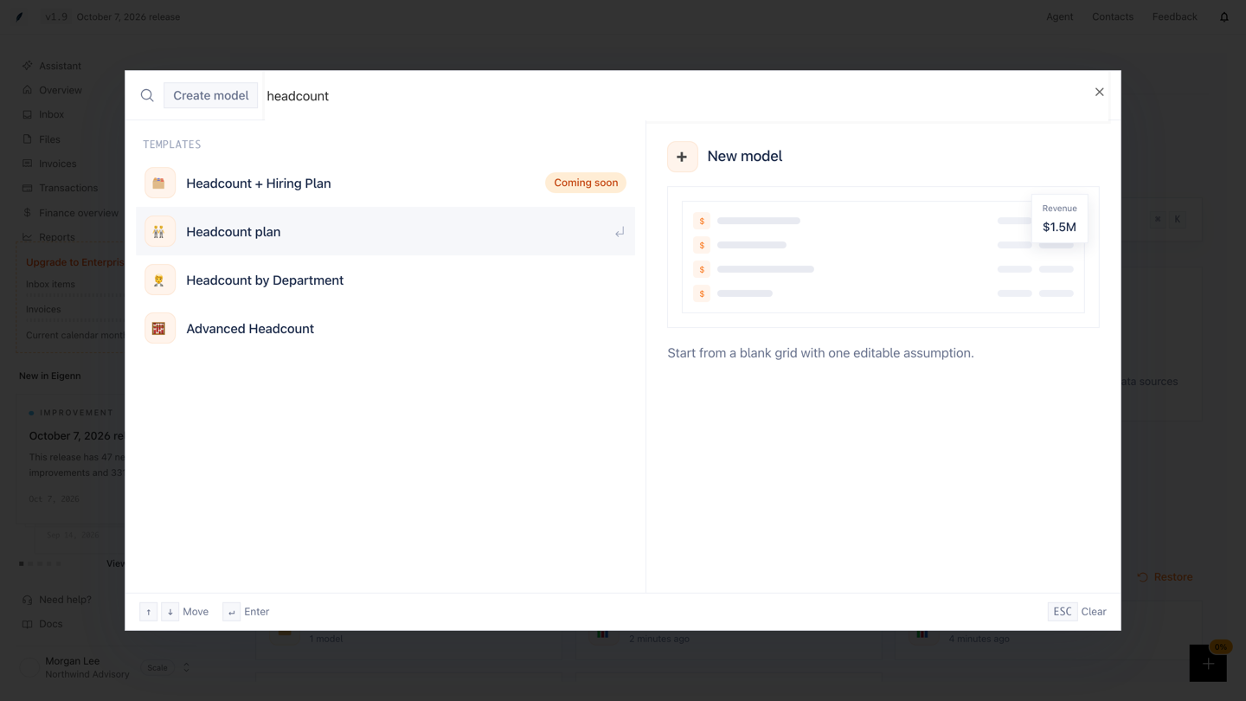Click the app logo in top-left corner
Viewport: 1246px width, 701px height.
click(x=19, y=16)
